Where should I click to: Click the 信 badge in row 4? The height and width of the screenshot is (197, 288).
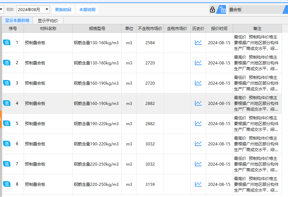(7, 103)
